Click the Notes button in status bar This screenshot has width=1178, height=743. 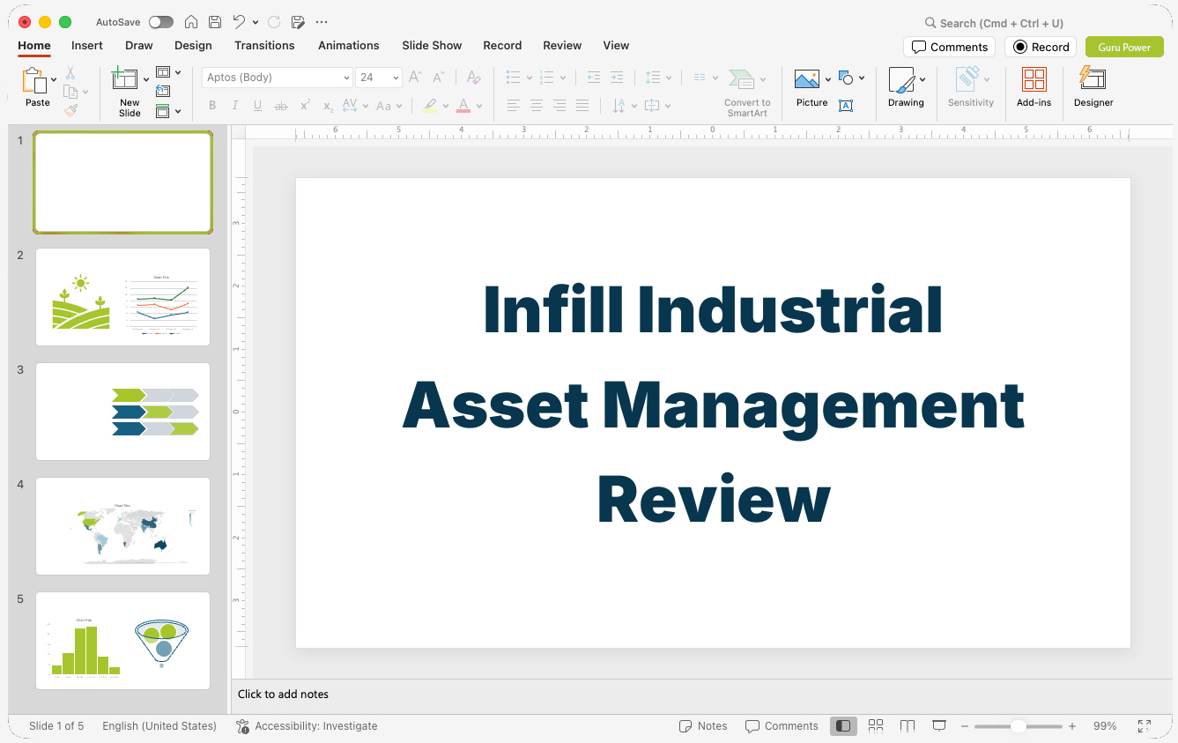coord(703,726)
